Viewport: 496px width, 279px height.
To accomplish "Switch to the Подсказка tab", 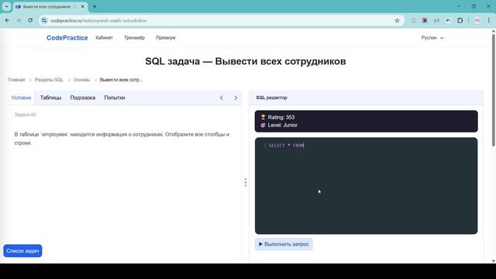I will 83,98.
